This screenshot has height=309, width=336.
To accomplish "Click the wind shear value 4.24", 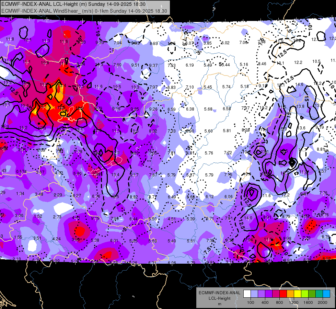I will pyautogui.click(x=56, y=239).
